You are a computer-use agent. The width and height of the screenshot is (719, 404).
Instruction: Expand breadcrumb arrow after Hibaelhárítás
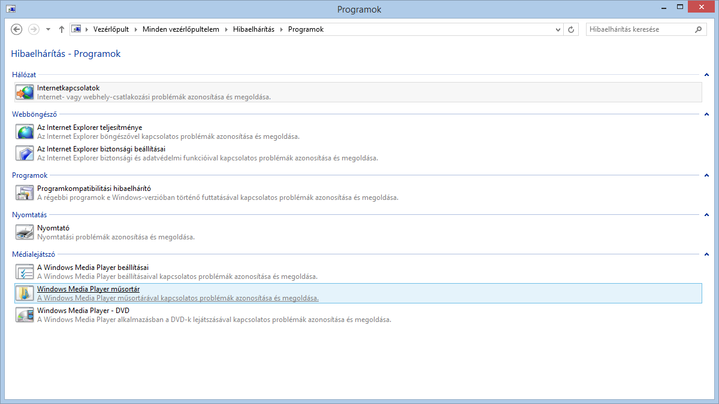(x=281, y=29)
